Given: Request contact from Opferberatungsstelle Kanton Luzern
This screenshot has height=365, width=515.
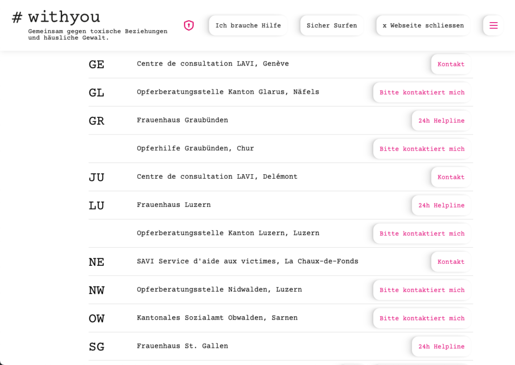Looking at the screenshot, I should pos(421,234).
